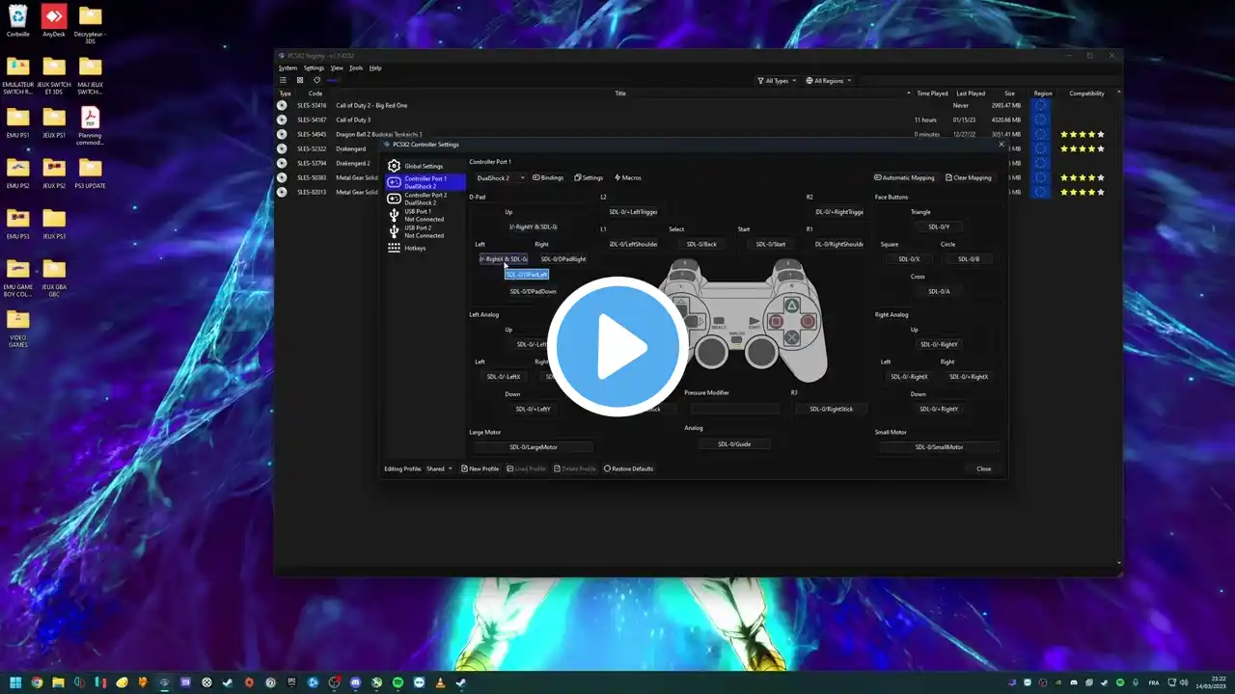Rebind L1 binding LeftShoulder
1235x694 pixels.
click(633, 244)
